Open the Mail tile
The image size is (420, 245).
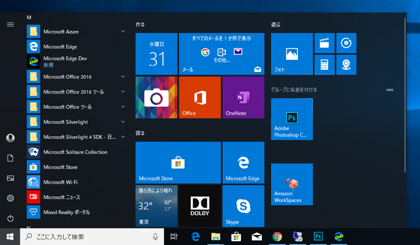point(222,54)
